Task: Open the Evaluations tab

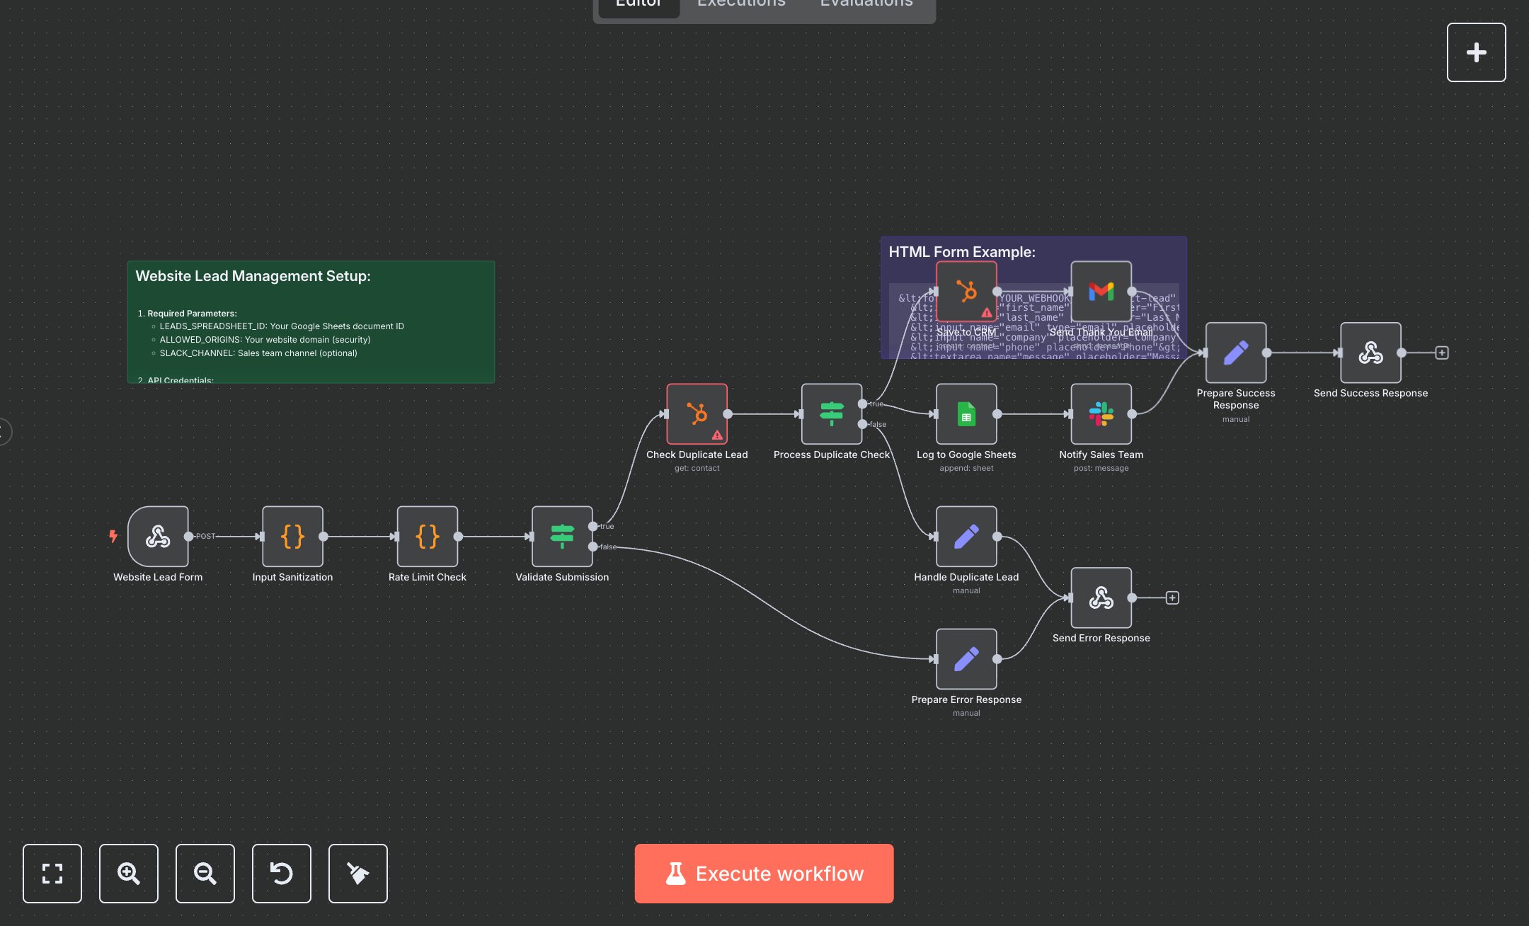Action: tap(865, 4)
